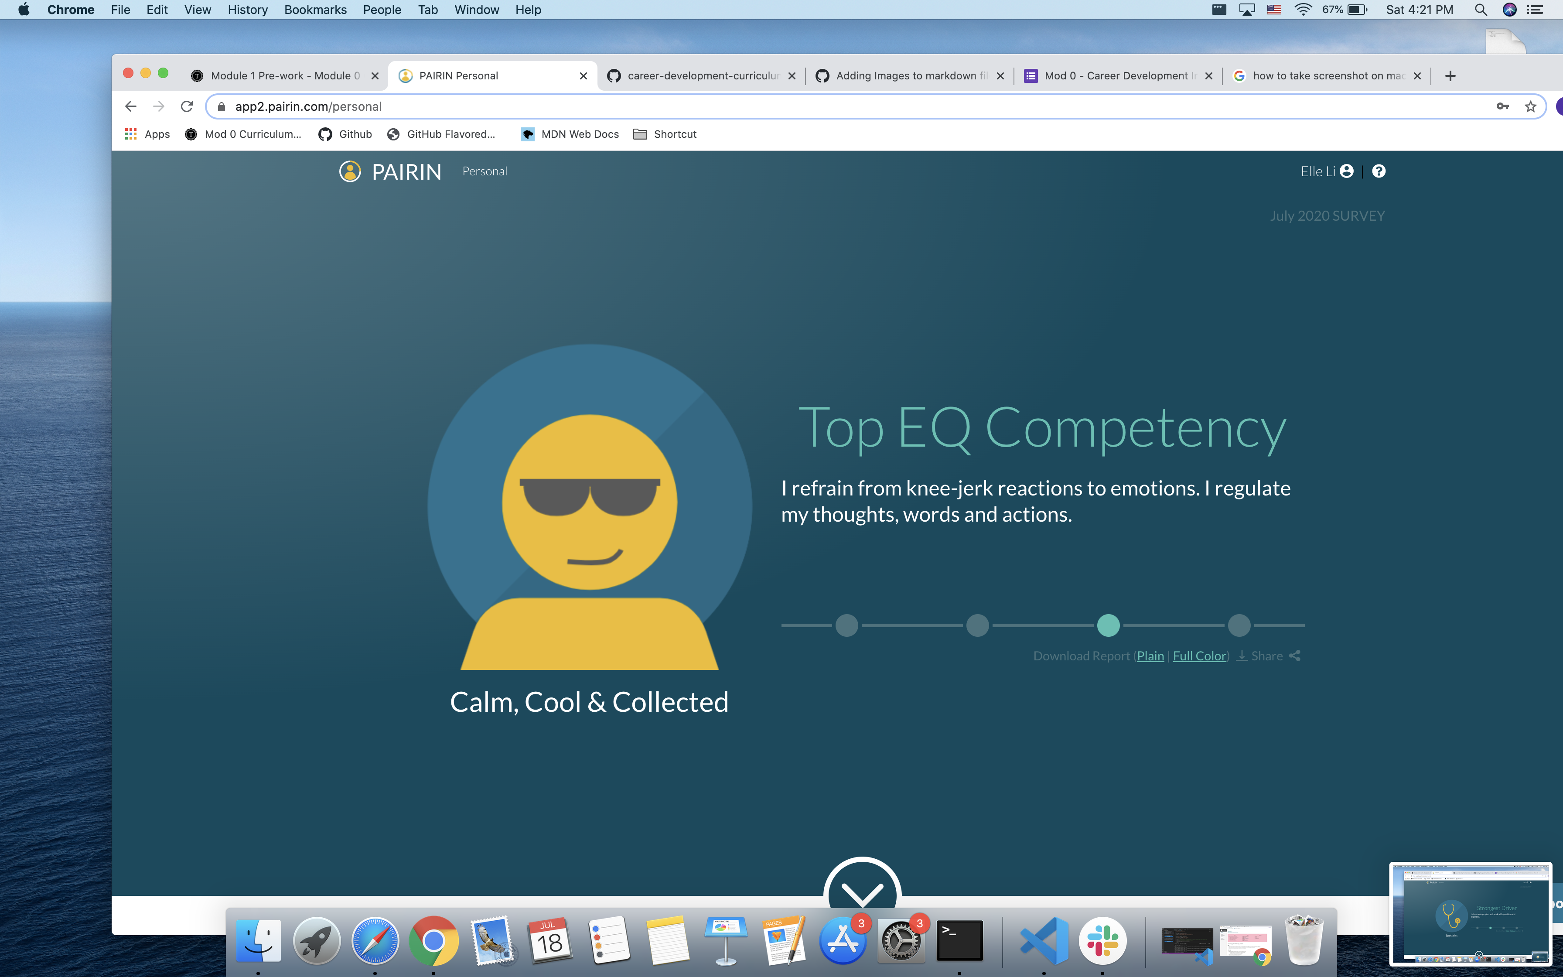Download the Full Color report
This screenshot has width=1563, height=977.
[x=1199, y=656]
